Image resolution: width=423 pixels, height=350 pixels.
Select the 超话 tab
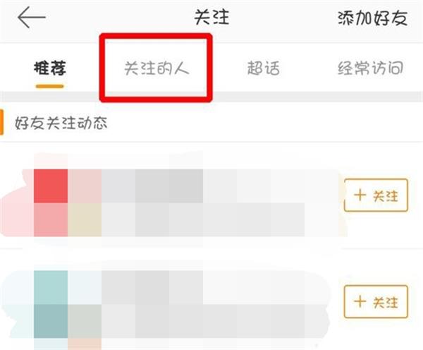[x=263, y=68]
